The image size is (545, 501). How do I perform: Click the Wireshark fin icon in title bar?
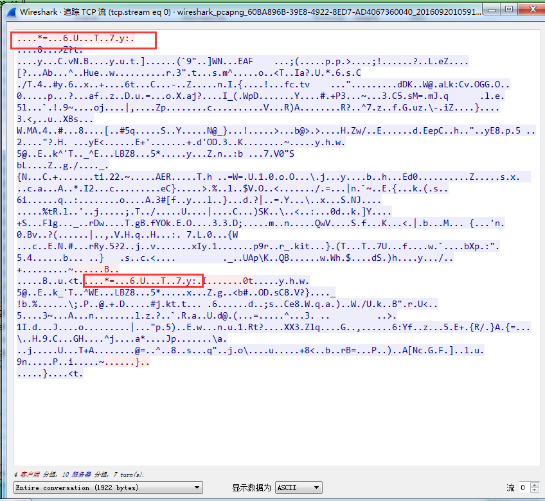point(9,10)
